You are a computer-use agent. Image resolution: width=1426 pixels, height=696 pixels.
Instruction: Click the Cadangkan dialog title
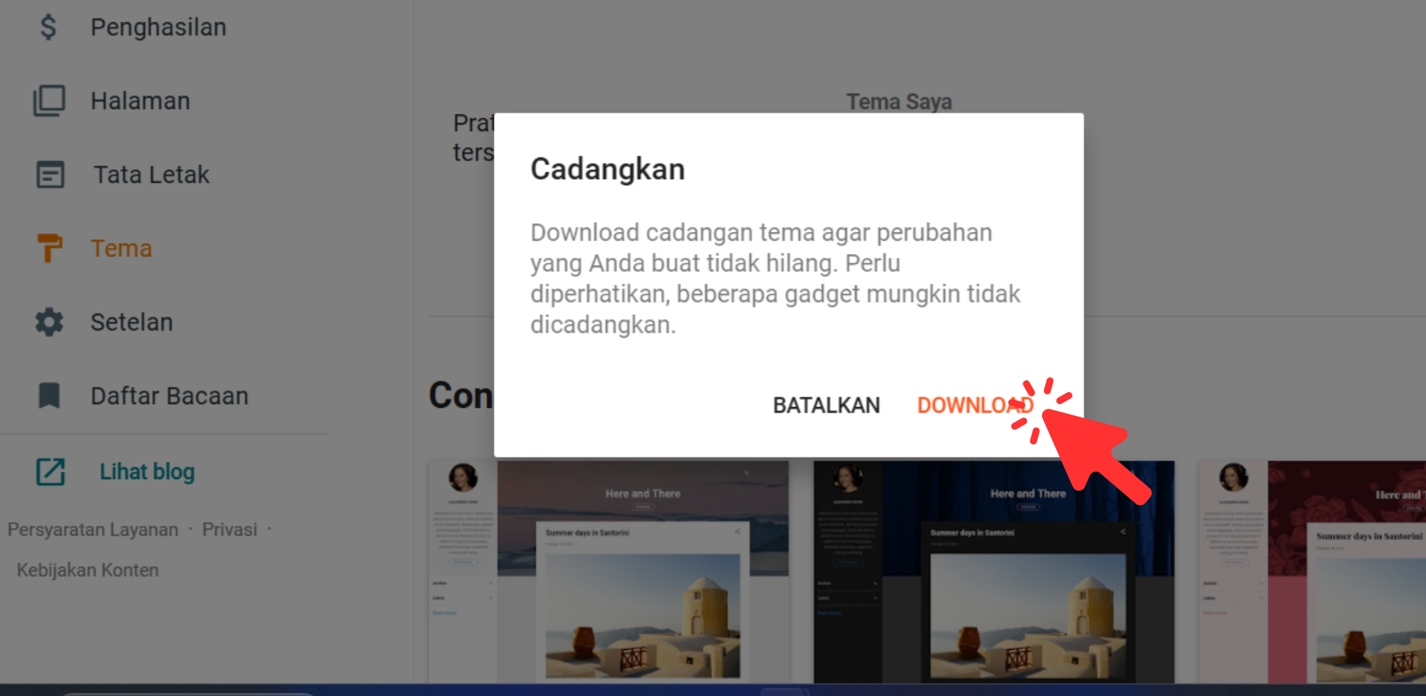(x=608, y=169)
